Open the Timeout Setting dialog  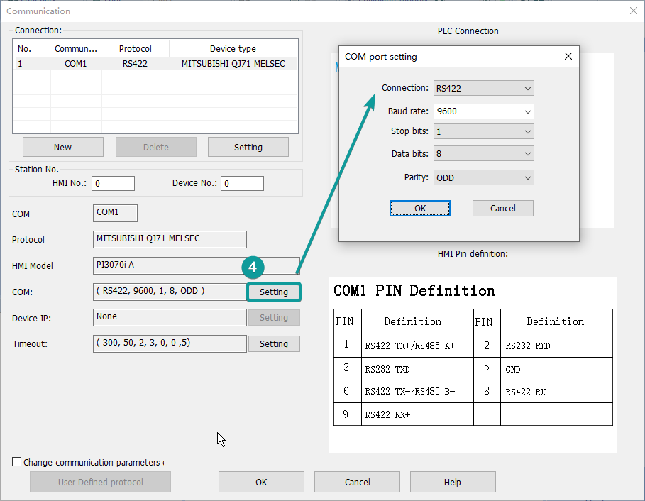tap(274, 343)
